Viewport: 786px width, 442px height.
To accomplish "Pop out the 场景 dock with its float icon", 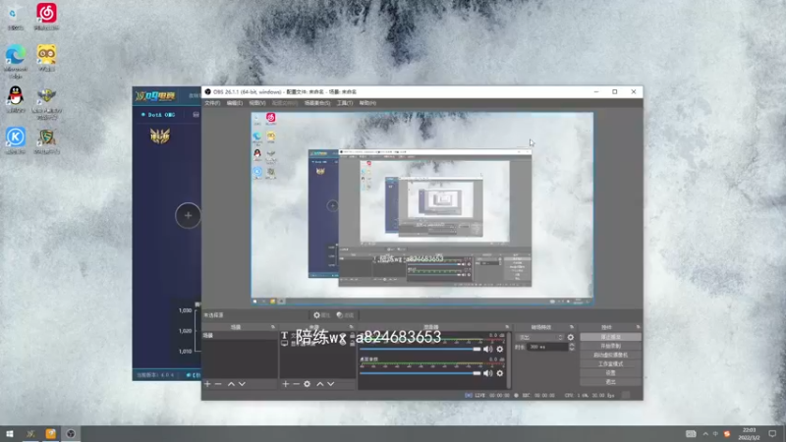I will click(x=273, y=327).
